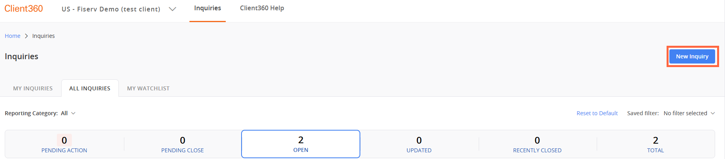Open Client360 Help menu

pyautogui.click(x=262, y=8)
